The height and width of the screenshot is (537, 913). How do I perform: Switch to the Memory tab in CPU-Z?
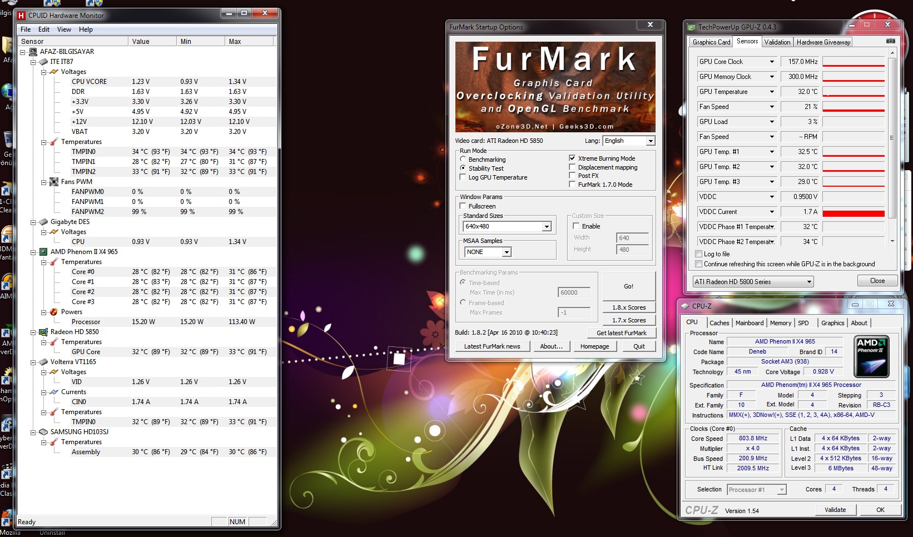pos(781,323)
